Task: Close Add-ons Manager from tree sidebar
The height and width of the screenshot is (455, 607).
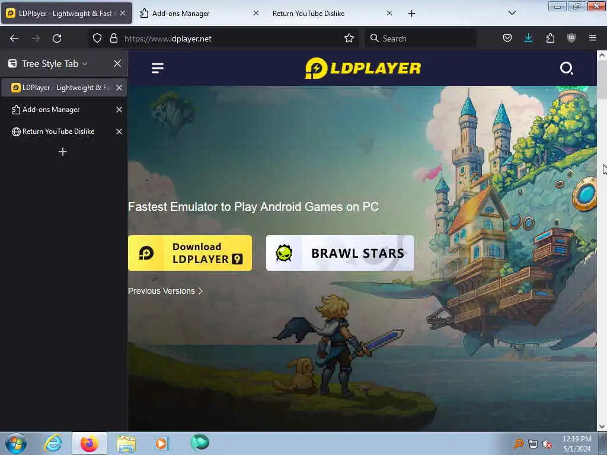Action: point(119,110)
